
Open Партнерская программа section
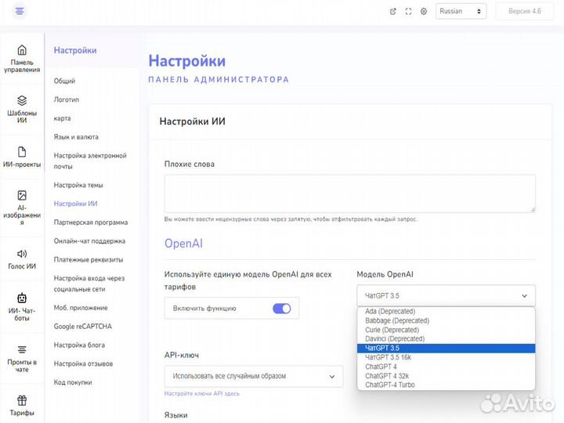(x=91, y=222)
